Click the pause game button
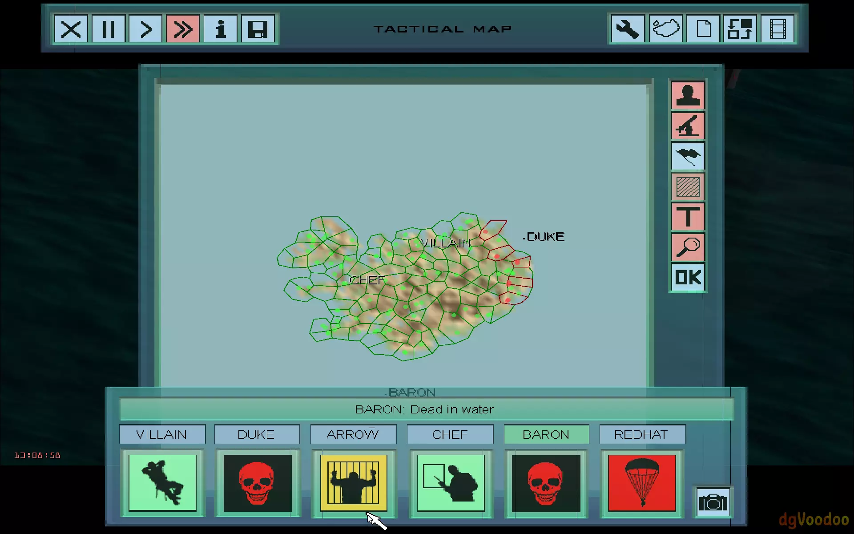This screenshot has width=854, height=534. (108, 29)
